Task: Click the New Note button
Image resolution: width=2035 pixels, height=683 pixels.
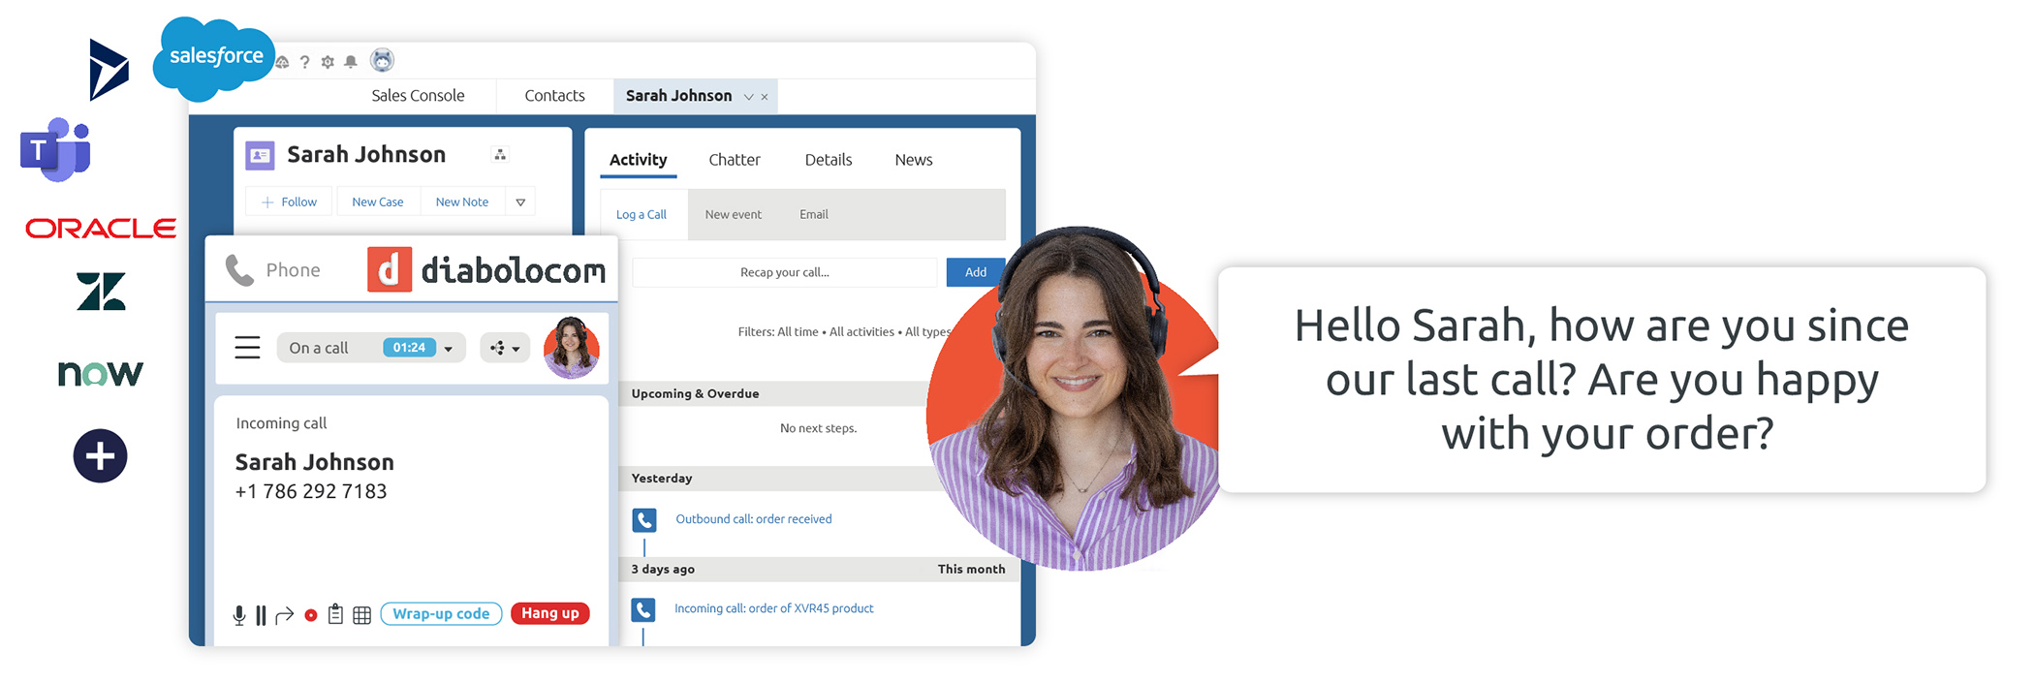Action: pyautogui.click(x=462, y=202)
